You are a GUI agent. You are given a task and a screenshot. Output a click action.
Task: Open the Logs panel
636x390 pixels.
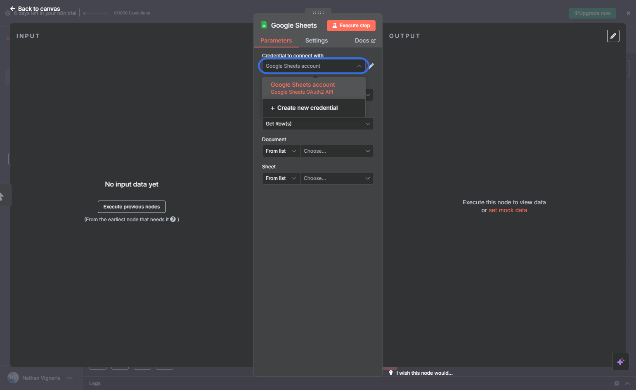(x=95, y=383)
